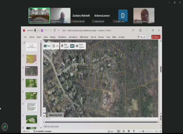Expand the saved location dropdown next to file name
The width and height of the screenshot is (183, 134).
click(x=111, y=30)
